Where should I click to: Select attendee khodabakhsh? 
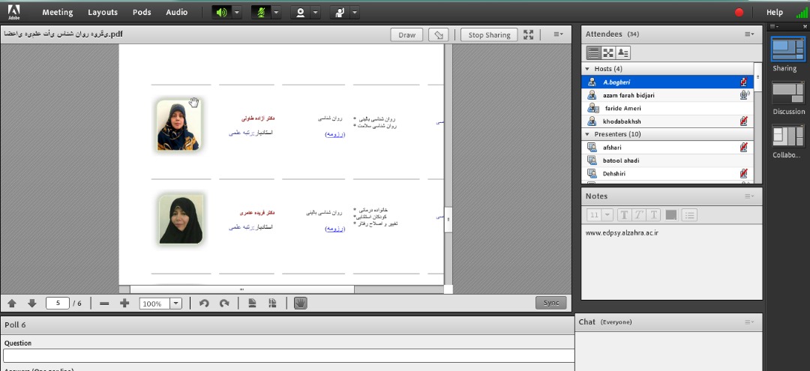[667, 121]
